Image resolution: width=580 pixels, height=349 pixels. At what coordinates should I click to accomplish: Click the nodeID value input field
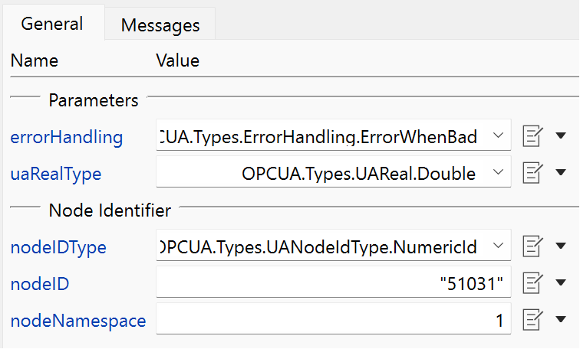point(334,282)
